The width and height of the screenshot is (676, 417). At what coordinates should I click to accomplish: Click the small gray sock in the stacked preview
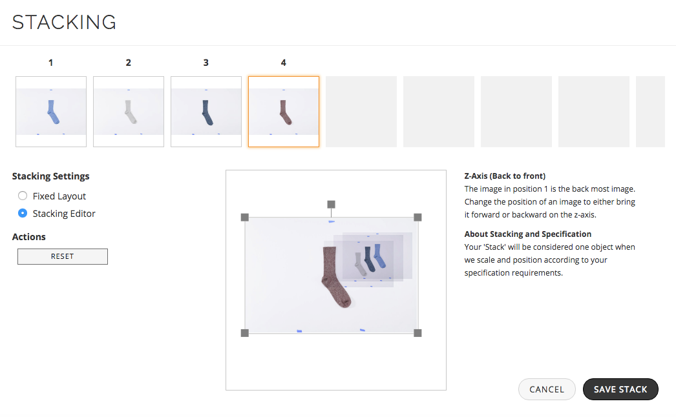click(360, 264)
